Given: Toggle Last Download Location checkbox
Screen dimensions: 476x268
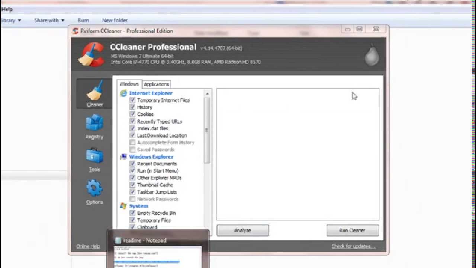Looking at the screenshot, I should pyautogui.click(x=132, y=135).
